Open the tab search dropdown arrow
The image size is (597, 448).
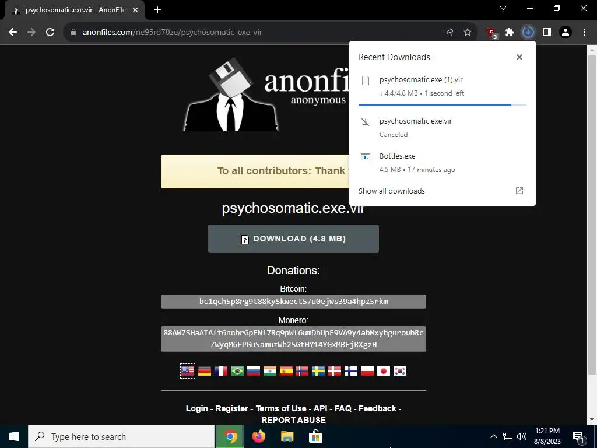pos(503,8)
